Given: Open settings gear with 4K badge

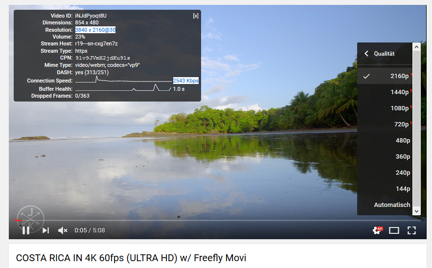Looking at the screenshot, I should tap(377, 230).
